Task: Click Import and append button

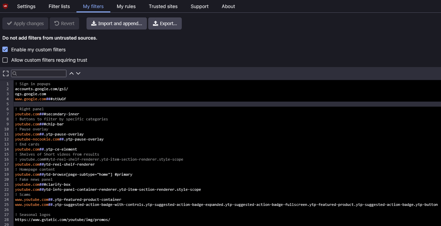Action: [117, 23]
